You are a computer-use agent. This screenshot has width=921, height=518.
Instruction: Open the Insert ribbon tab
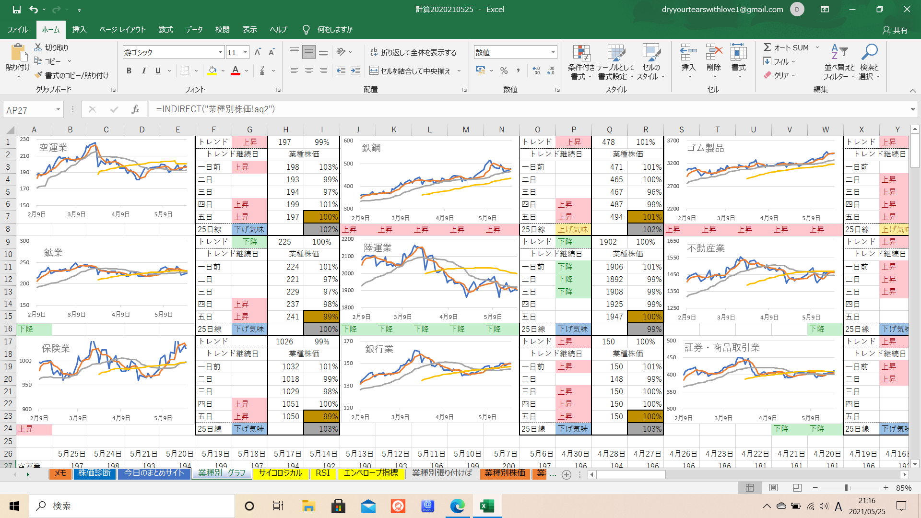click(x=79, y=29)
